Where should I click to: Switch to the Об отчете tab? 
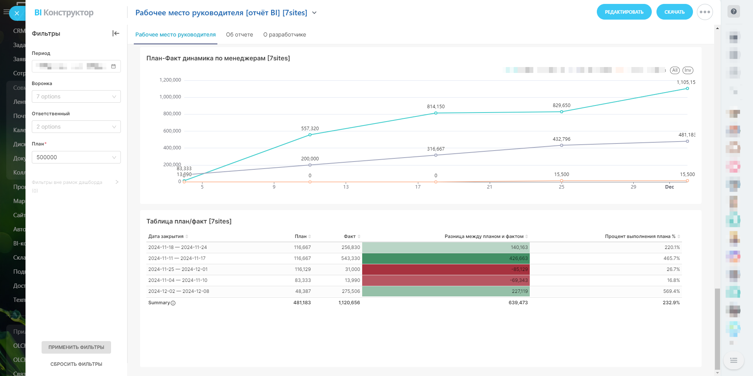point(239,35)
